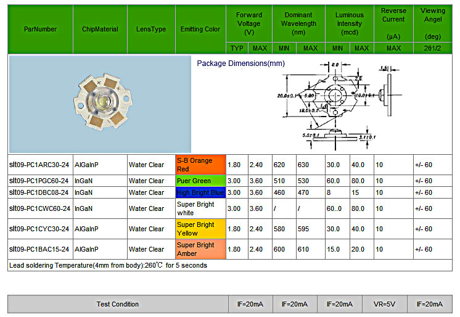The height and width of the screenshot is (317, 460).
Task: Click intensity value 60..0 in white row
Action: [334, 208]
